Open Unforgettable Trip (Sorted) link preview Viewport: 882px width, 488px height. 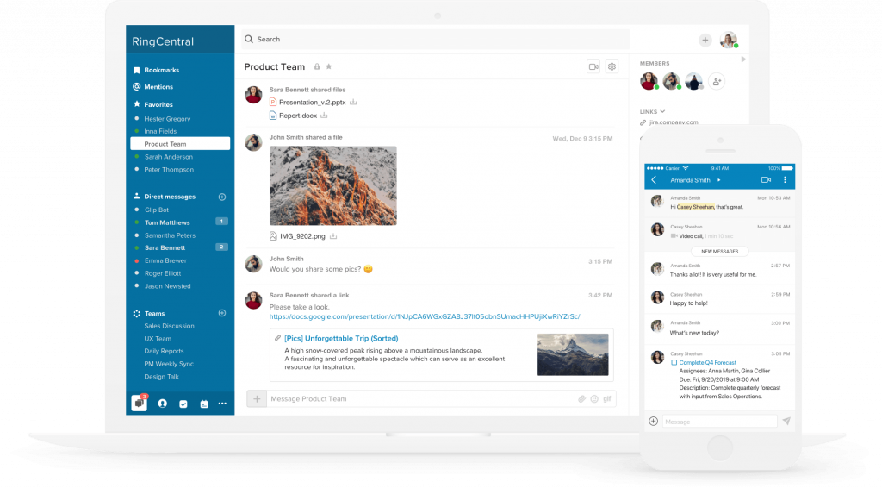(x=341, y=338)
